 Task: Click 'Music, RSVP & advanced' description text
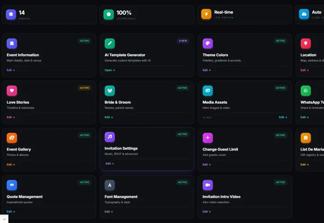(x=121, y=154)
